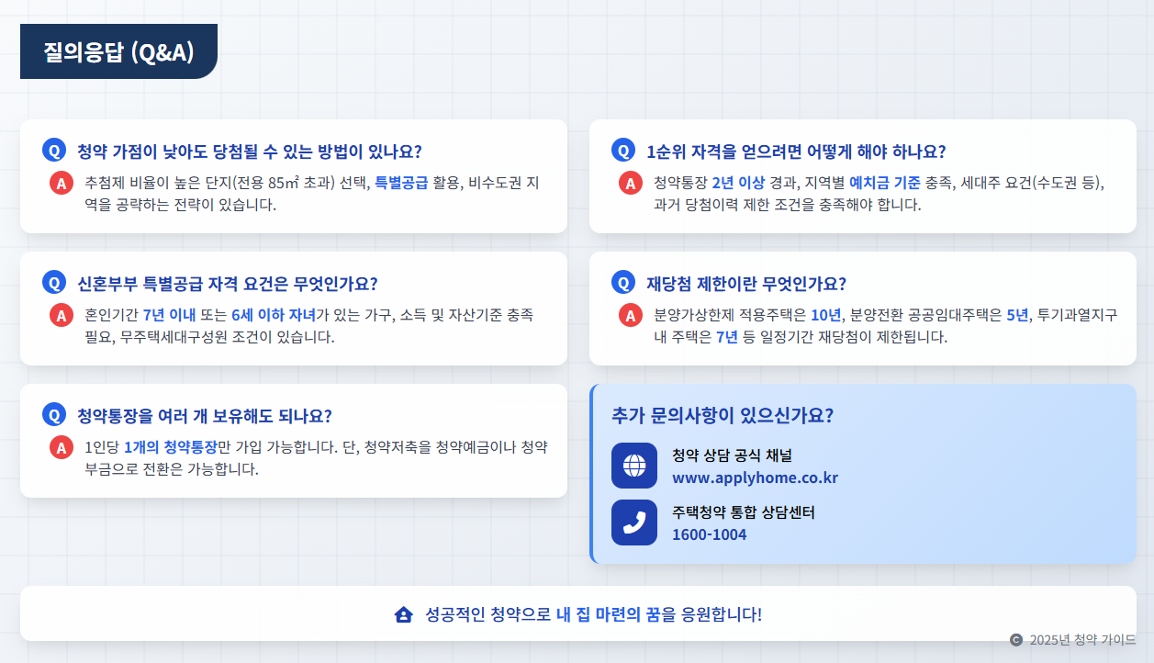Click the Q icon beside 청약통장 여러 개 question

54,415
